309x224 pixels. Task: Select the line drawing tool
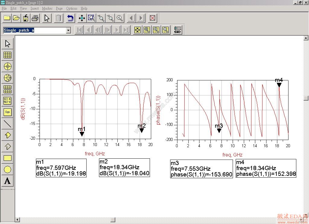8,123
